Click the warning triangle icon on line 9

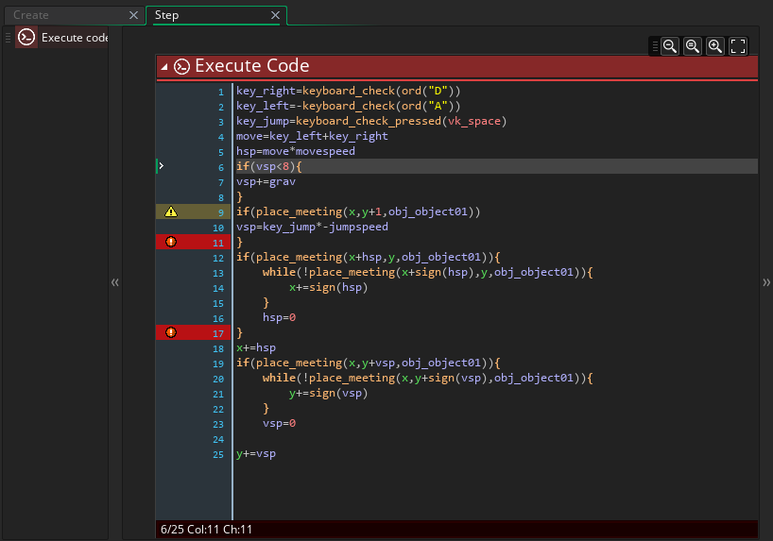coord(171,211)
